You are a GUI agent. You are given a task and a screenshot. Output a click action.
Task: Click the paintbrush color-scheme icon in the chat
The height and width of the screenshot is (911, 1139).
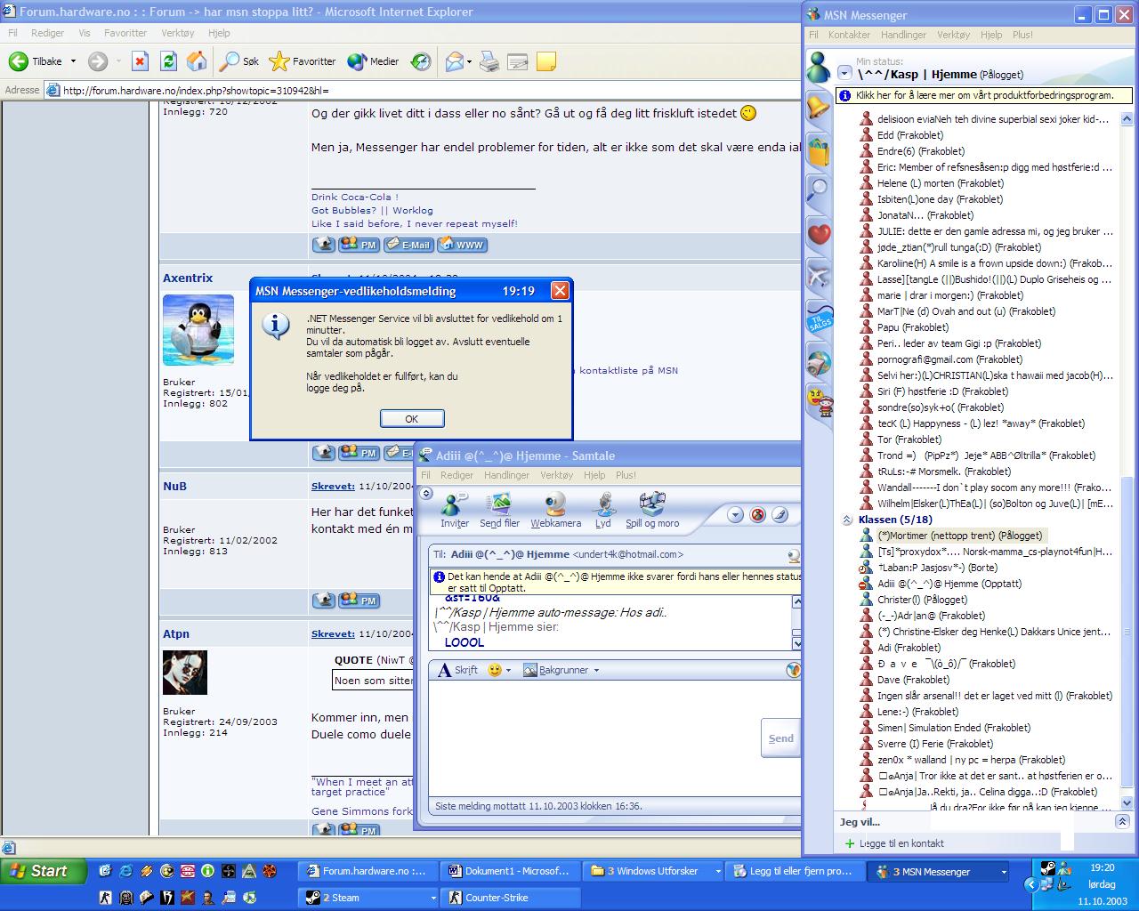pyautogui.click(x=780, y=514)
